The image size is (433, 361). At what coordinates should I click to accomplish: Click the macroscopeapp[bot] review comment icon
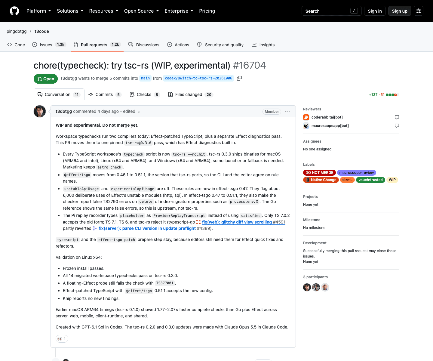point(397,126)
